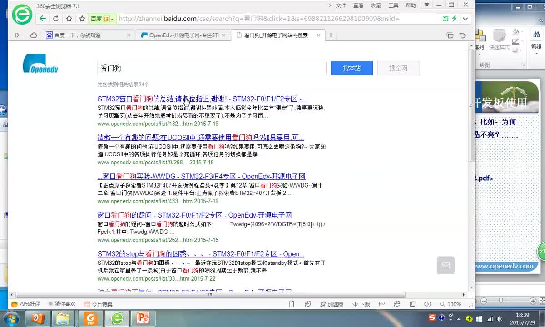The height and width of the screenshot is (327, 545).
Task: Click the green QR code icon in address bar
Action: [446, 19]
